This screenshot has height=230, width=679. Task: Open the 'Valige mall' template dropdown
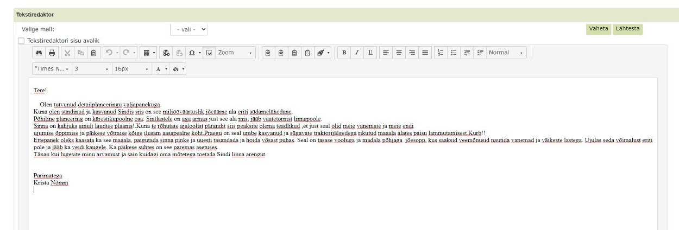coord(189,29)
